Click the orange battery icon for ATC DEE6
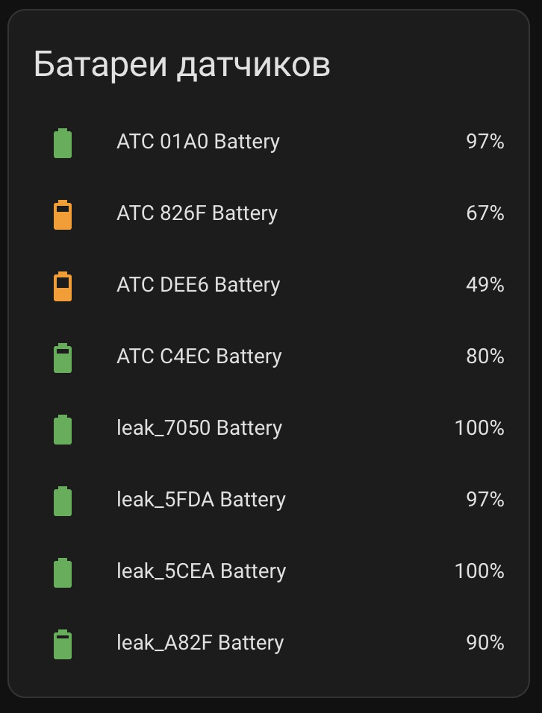Screen dimensions: 542x713 (63, 286)
